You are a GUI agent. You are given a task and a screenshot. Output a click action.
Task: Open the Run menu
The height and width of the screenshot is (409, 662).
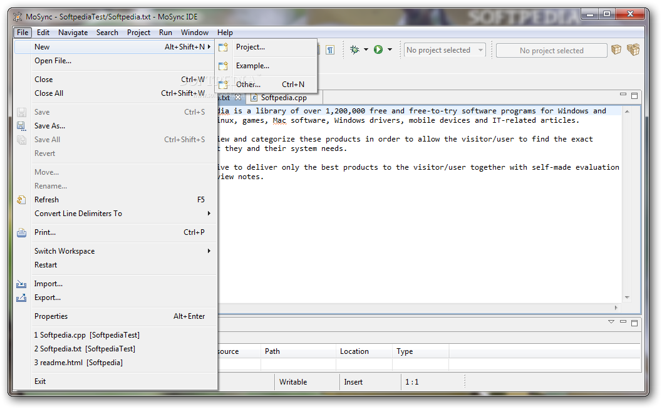[165, 33]
